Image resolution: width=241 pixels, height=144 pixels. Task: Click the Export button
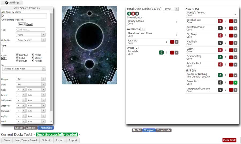pos(60,140)
